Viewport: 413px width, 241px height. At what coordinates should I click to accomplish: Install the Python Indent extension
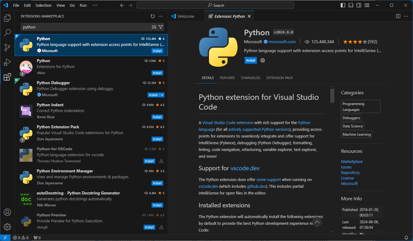point(157,117)
